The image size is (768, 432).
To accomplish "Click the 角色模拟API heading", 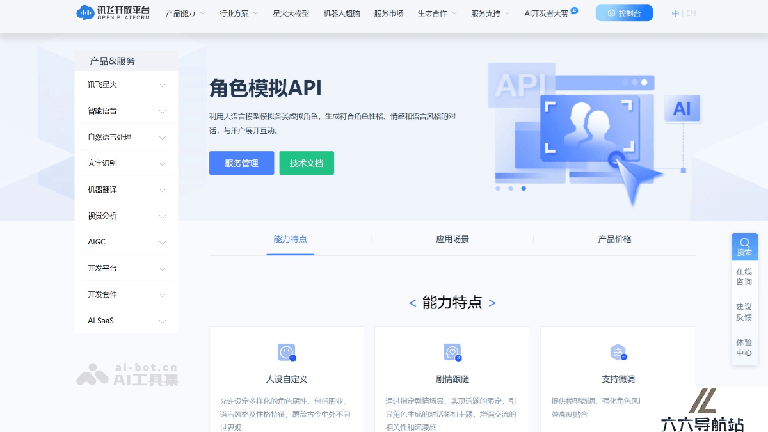I will point(266,88).
